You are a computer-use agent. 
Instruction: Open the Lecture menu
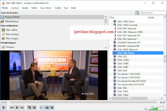[x=15, y=8]
